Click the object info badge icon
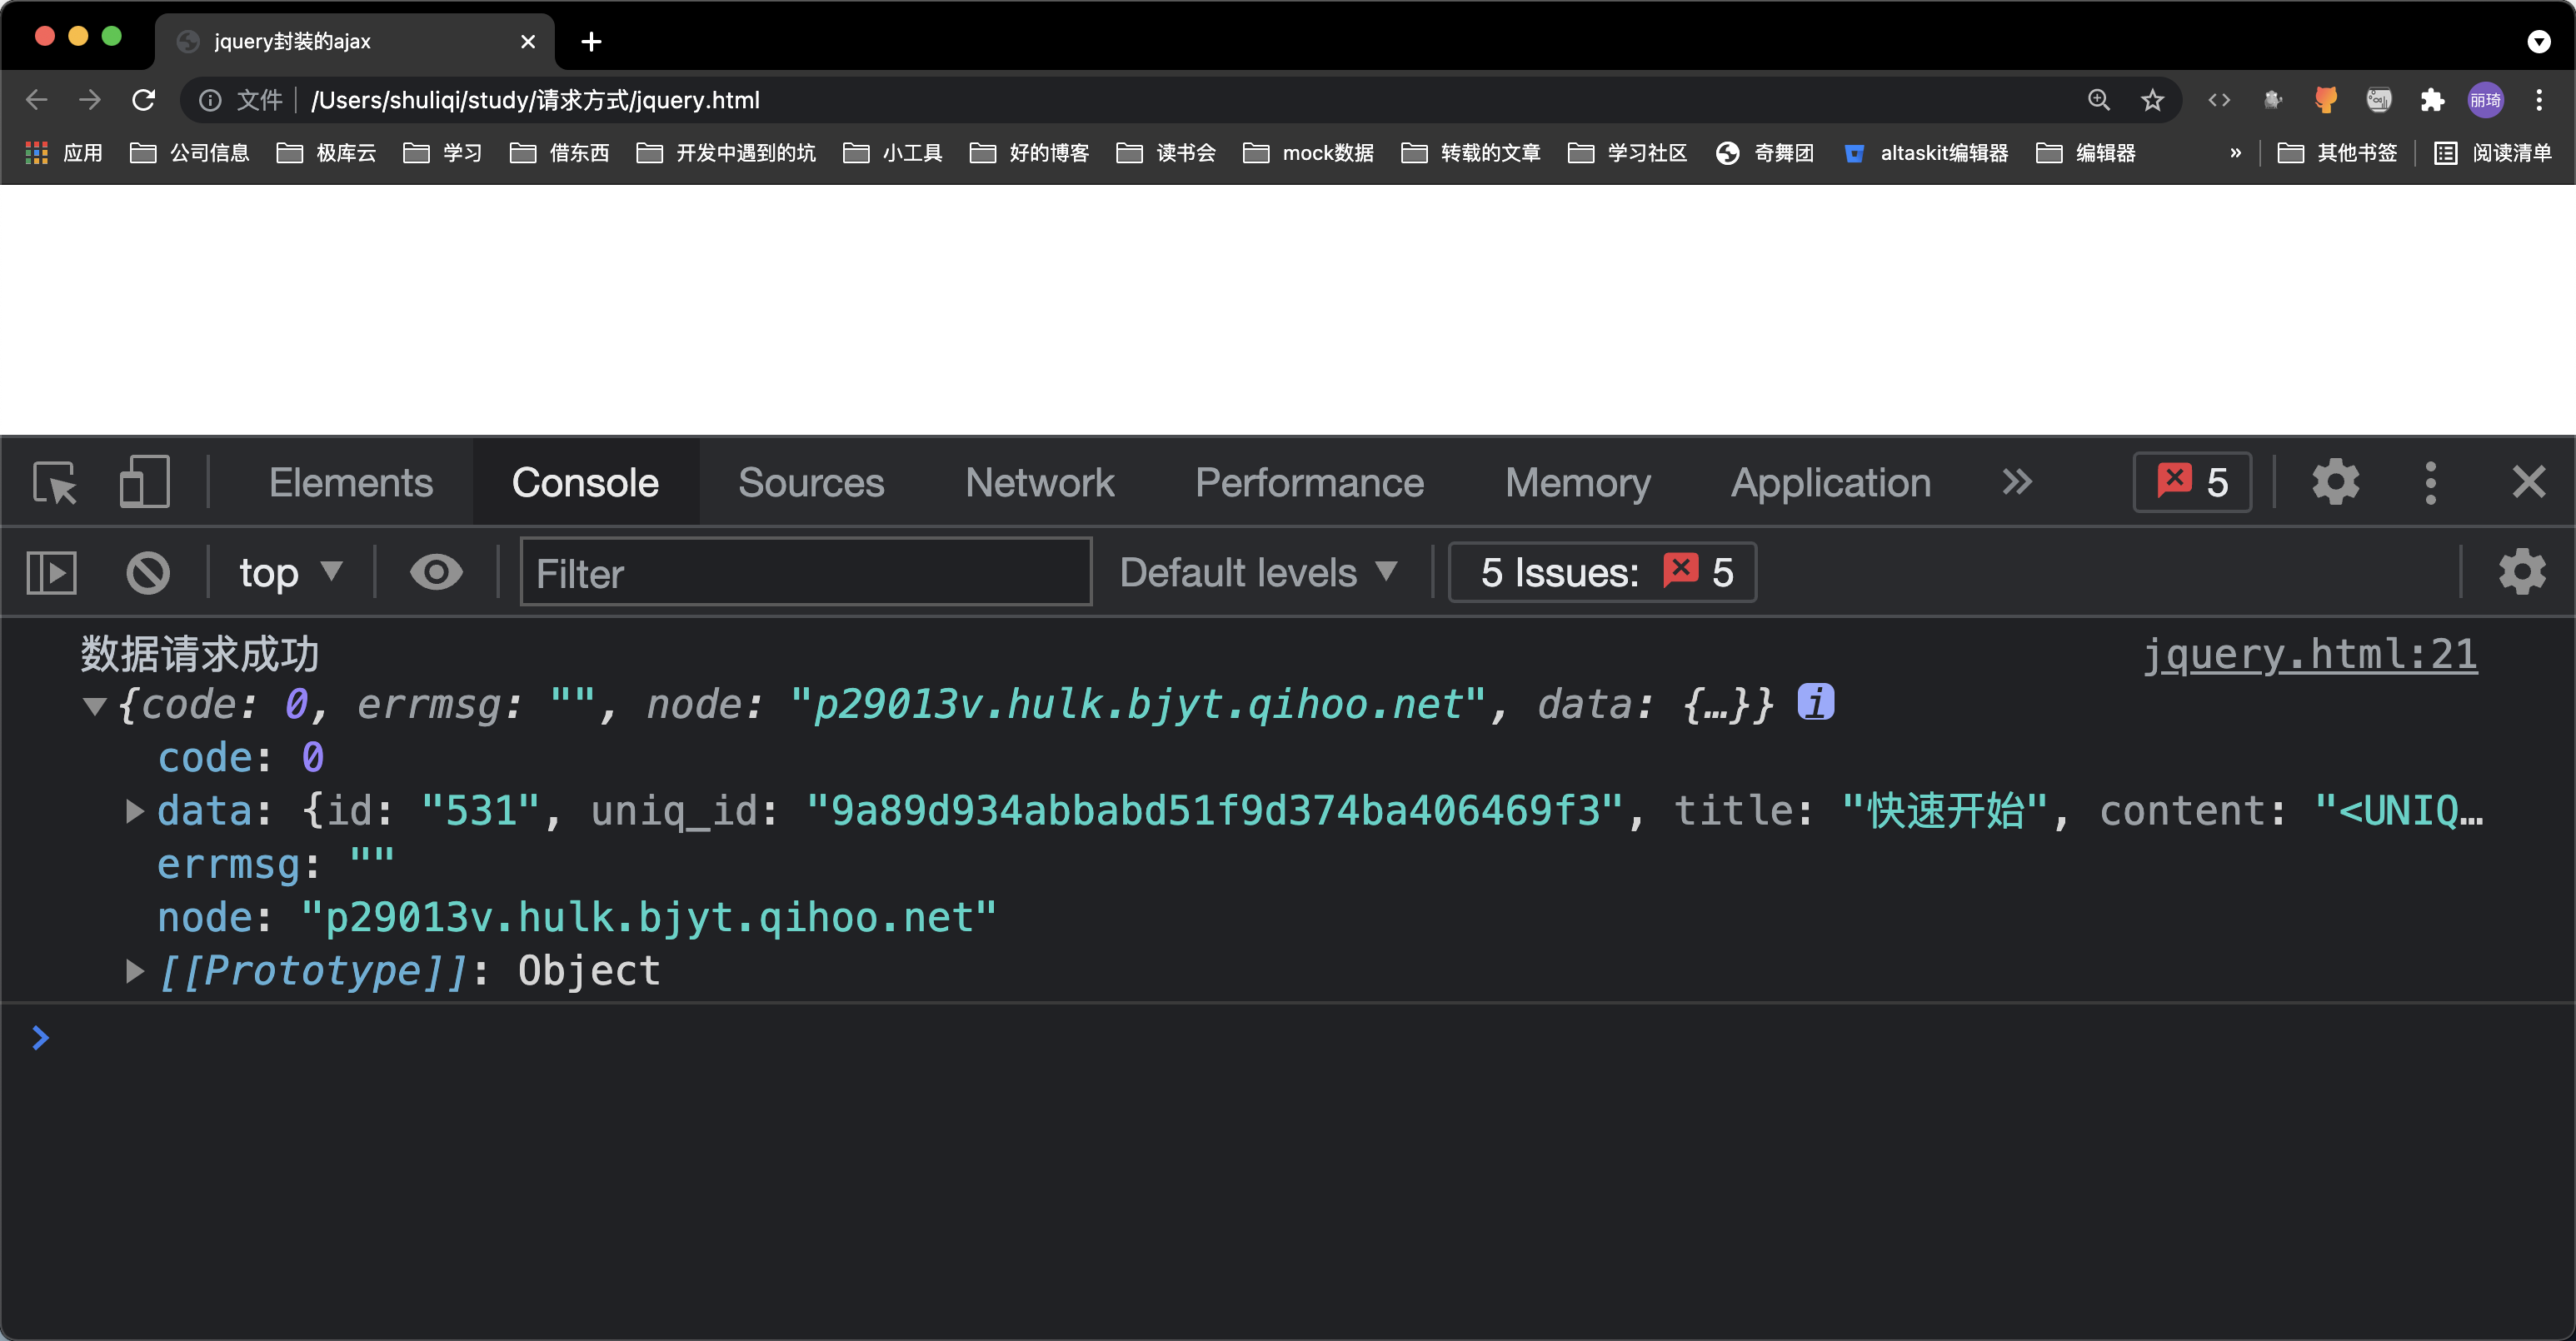 [1815, 702]
